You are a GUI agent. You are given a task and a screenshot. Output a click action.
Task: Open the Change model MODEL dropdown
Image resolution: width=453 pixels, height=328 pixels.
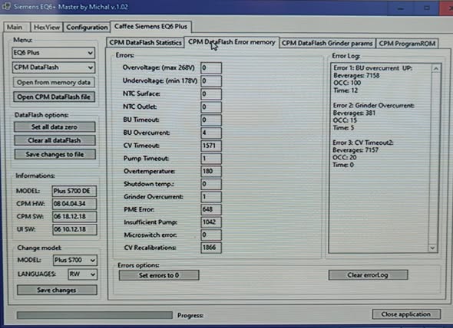(75, 261)
